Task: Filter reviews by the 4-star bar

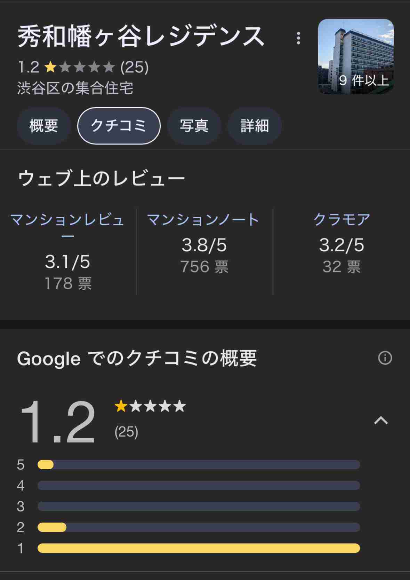Action: point(199,486)
